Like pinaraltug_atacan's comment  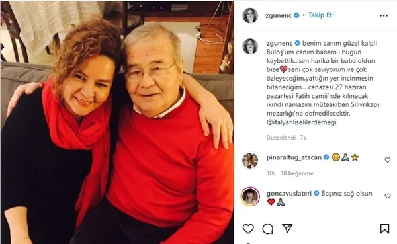pos(388,160)
